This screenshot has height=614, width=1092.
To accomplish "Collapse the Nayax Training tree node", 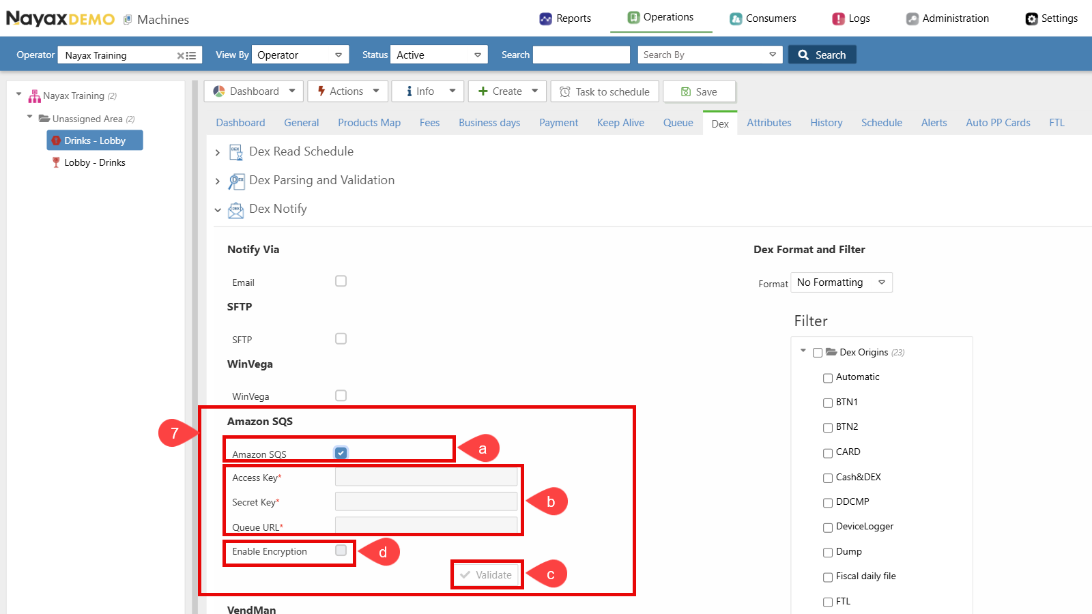I will [19, 95].
